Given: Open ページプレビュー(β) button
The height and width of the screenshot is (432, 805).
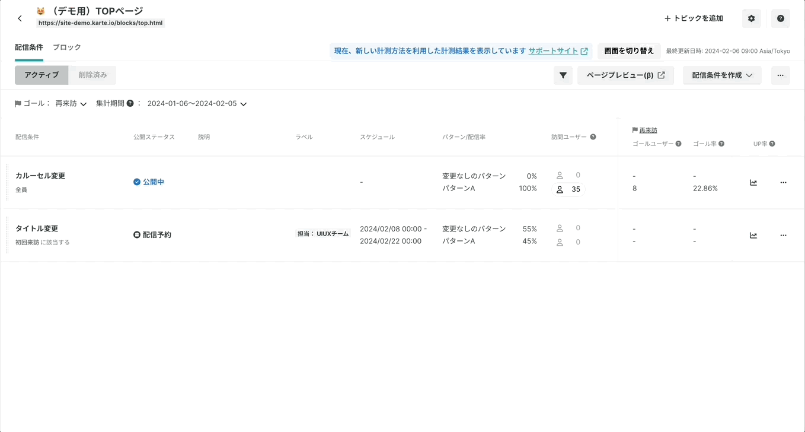Looking at the screenshot, I should (625, 75).
